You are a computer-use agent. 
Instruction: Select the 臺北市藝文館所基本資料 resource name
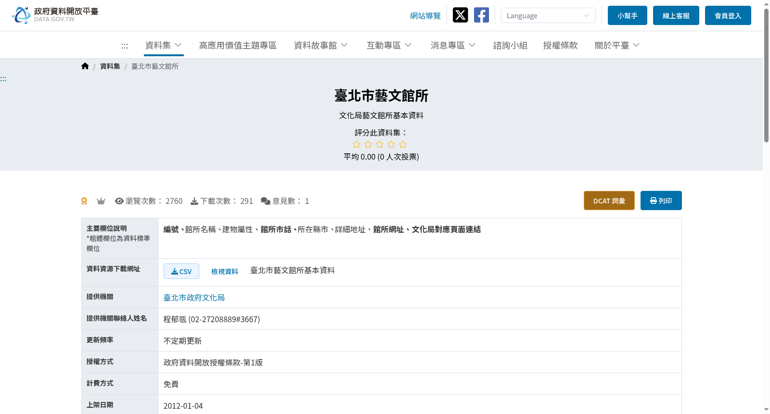click(293, 270)
